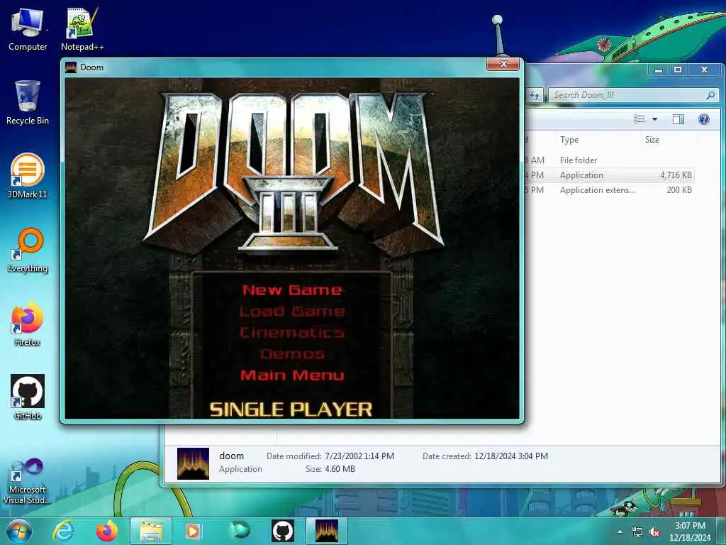
Task: Refresh the Explorer address bar
Action: click(535, 95)
